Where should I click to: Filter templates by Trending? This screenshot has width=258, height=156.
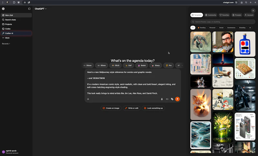click(202, 28)
